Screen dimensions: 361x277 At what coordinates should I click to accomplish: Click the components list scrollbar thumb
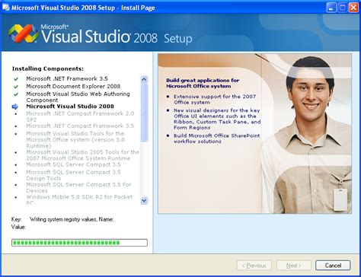coord(144,113)
